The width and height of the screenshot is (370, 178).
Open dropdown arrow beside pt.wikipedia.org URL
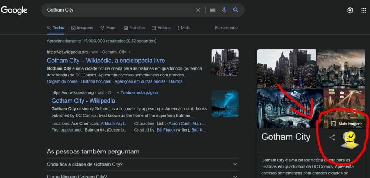coord(130,52)
